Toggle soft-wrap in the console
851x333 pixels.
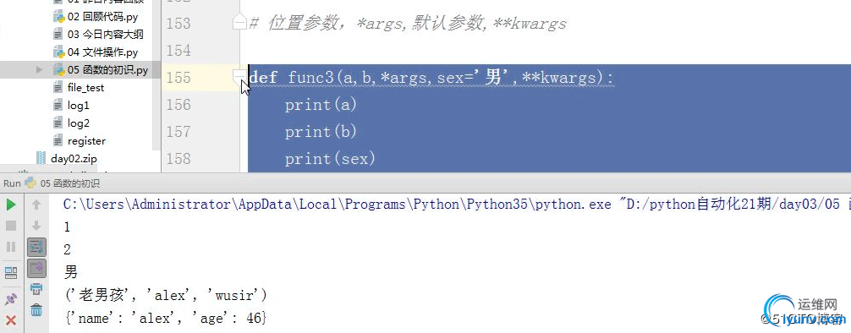[x=36, y=248]
